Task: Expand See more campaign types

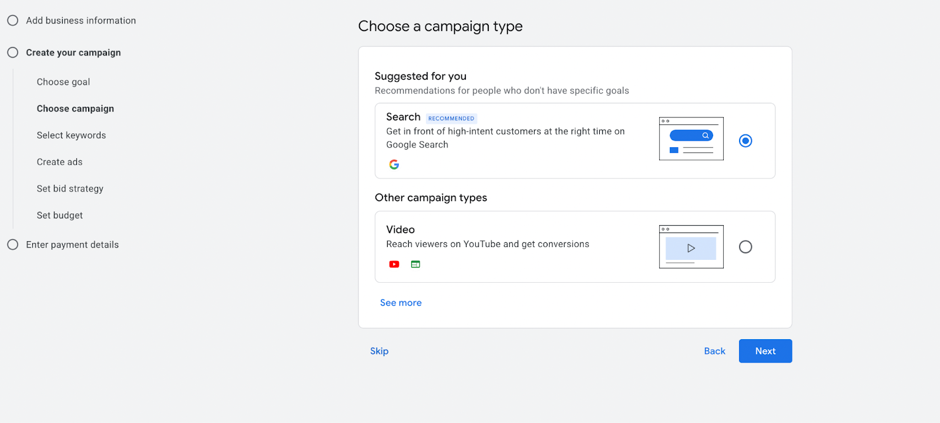Action: pyautogui.click(x=401, y=302)
